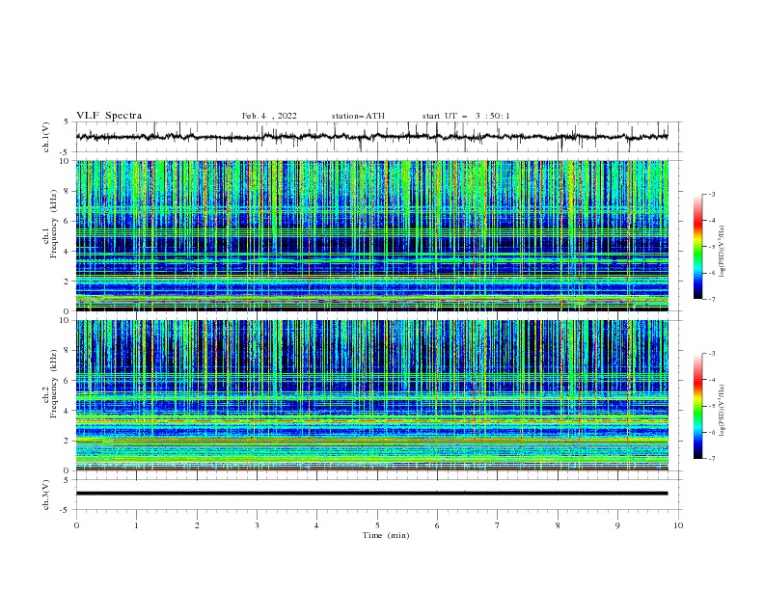This screenshot has height=590, width=764.
Task: Click time axis tick label '1'
Action: point(136,525)
